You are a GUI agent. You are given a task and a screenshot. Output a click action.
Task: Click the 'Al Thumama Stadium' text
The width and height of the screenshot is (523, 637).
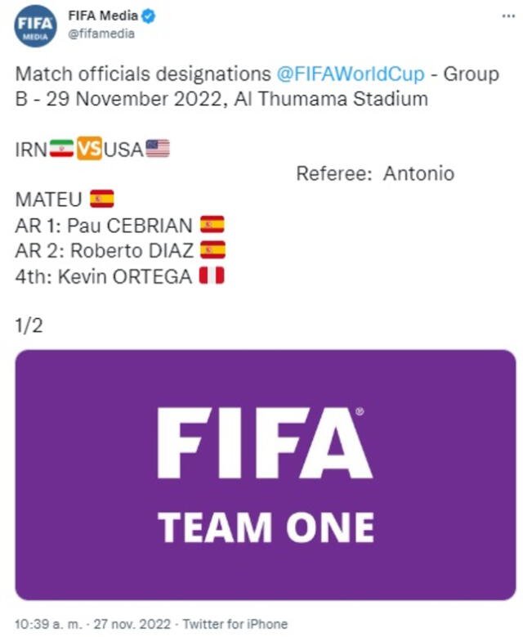click(330, 100)
